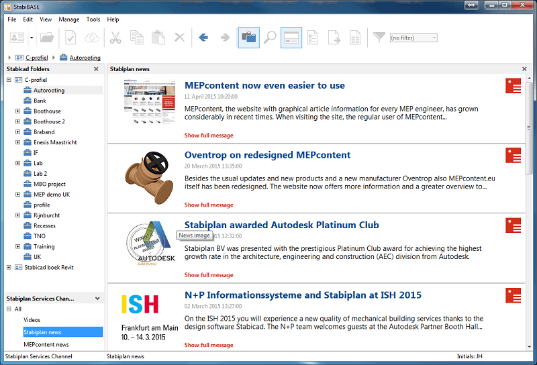Collapse the All channel node

[9, 309]
